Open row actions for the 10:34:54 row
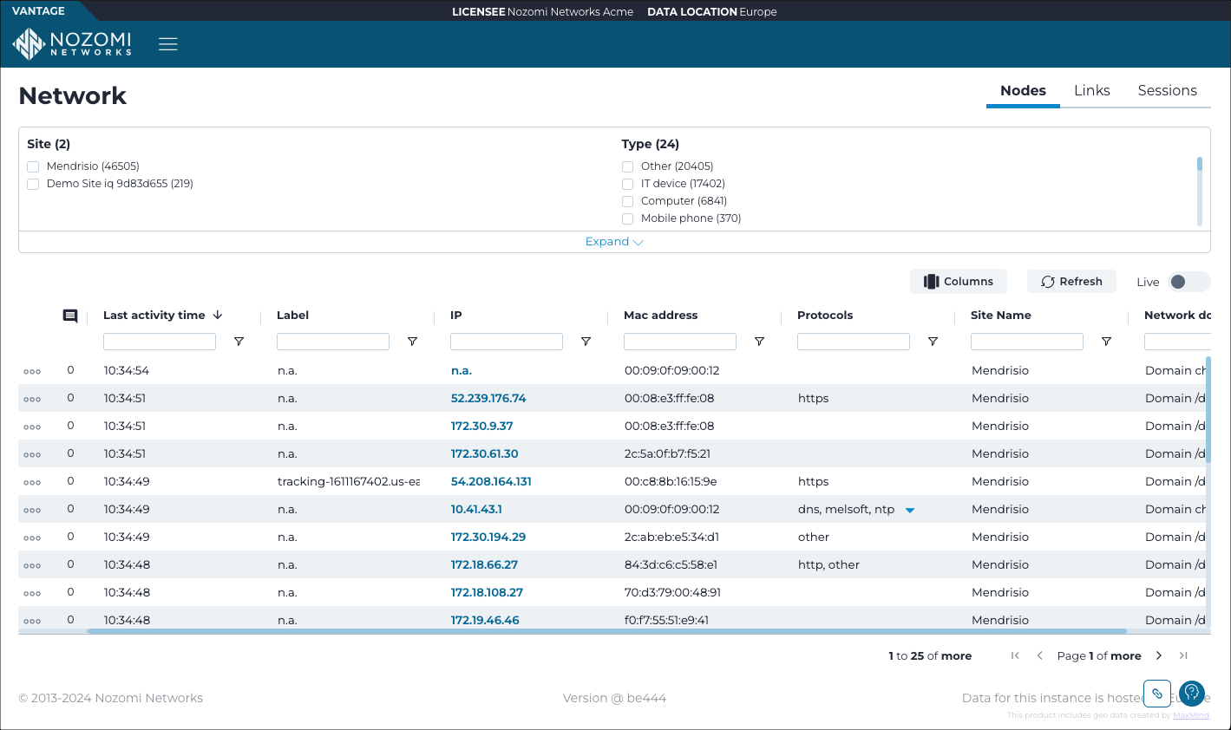This screenshot has width=1231, height=730. pos(32,371)
